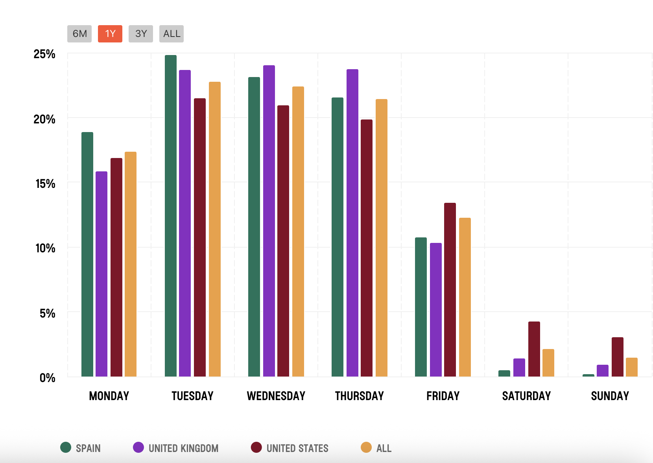Toggle the Spain legend circle
Image resolution: width=653 pixels, height=463 pixels.
66,447
